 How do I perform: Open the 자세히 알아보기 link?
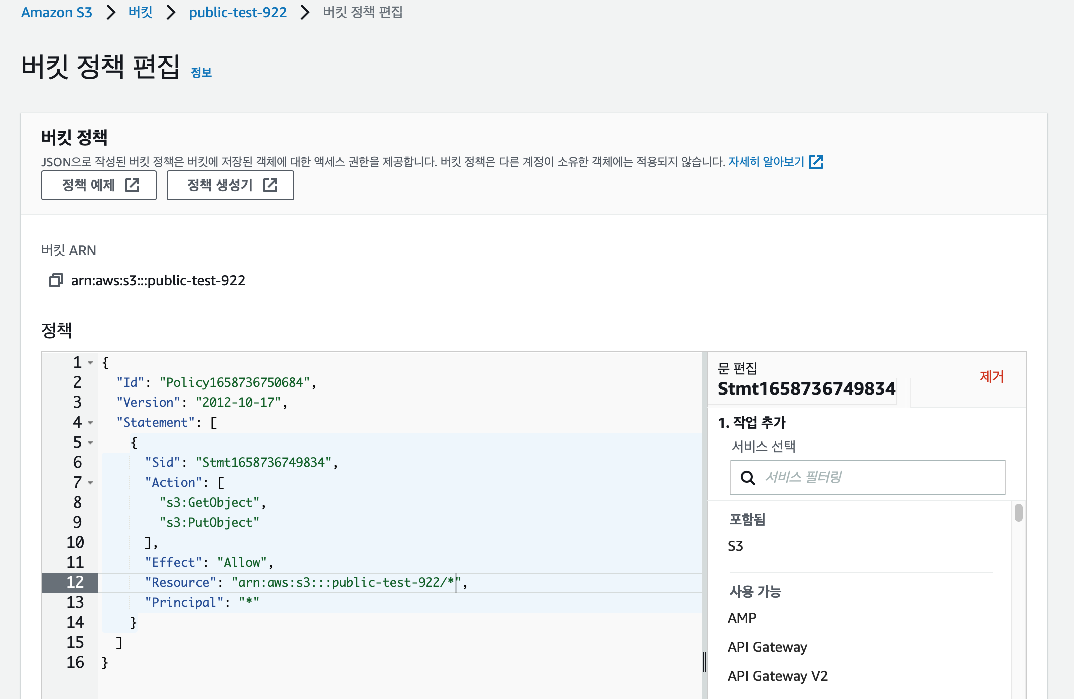point(766,162)
